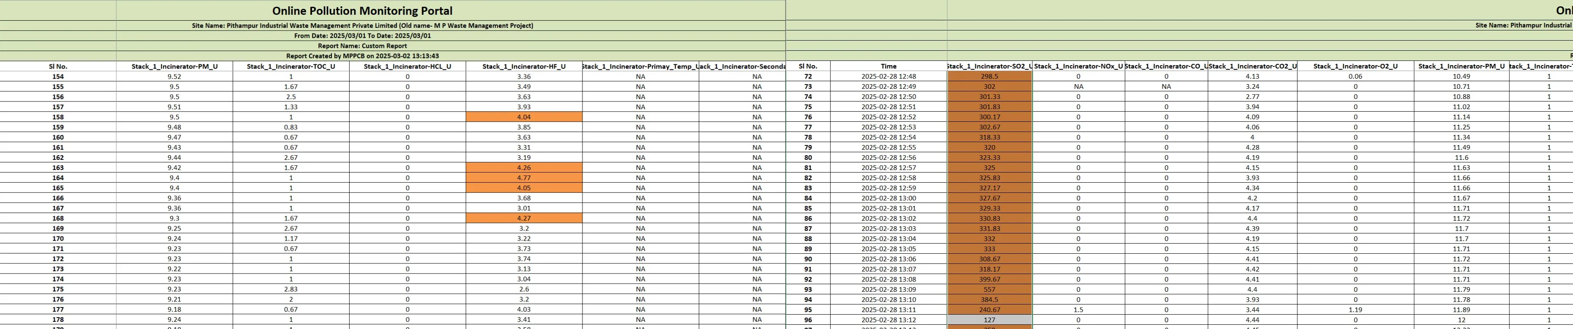Select the orange HF cell showing 4.26
Image resolution: width=1573 pixels, height=329 pixels.
(x=523, y=168)
